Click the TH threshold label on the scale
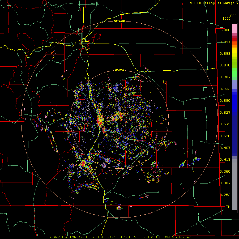The image size is (239, 239). click(228, 207)
